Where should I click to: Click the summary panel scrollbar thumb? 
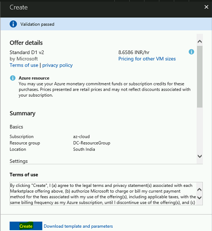click(x=200, y=77)
